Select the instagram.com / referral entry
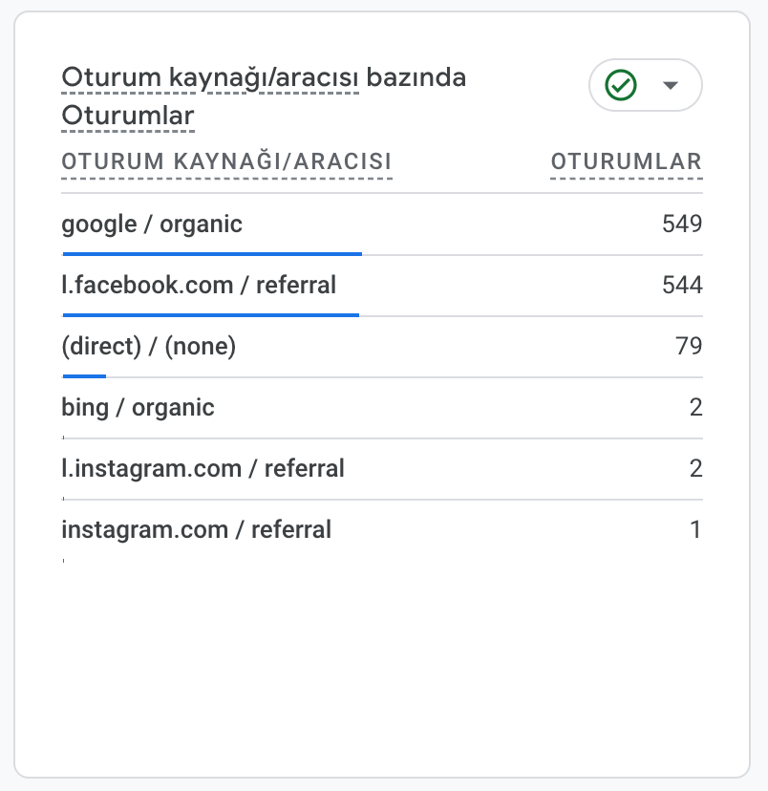The width and height of the screenshot is (768, 791). tap(196, 529)
